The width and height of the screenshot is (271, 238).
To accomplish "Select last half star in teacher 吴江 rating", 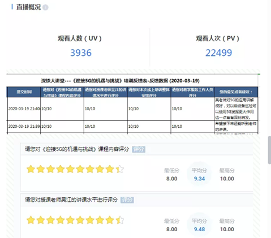I will tap(119, 220).
